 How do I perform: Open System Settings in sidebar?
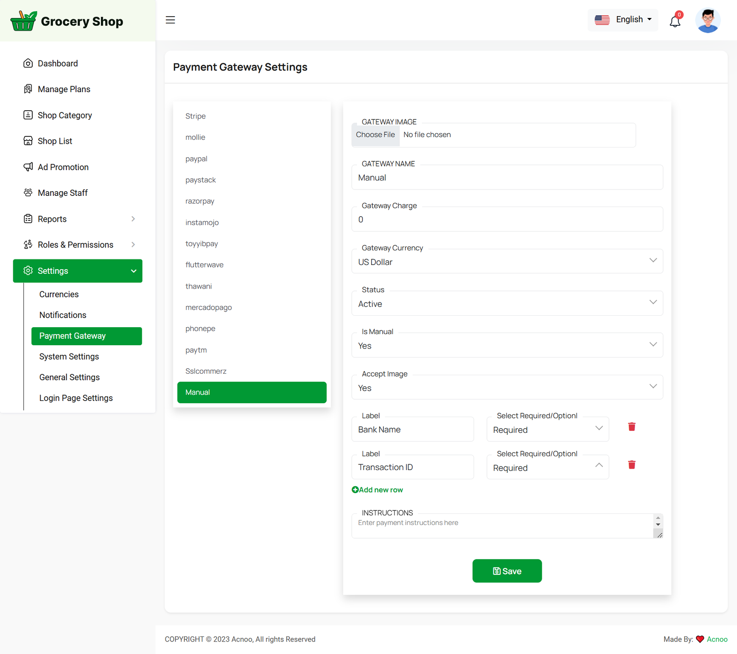coord(69,357)
